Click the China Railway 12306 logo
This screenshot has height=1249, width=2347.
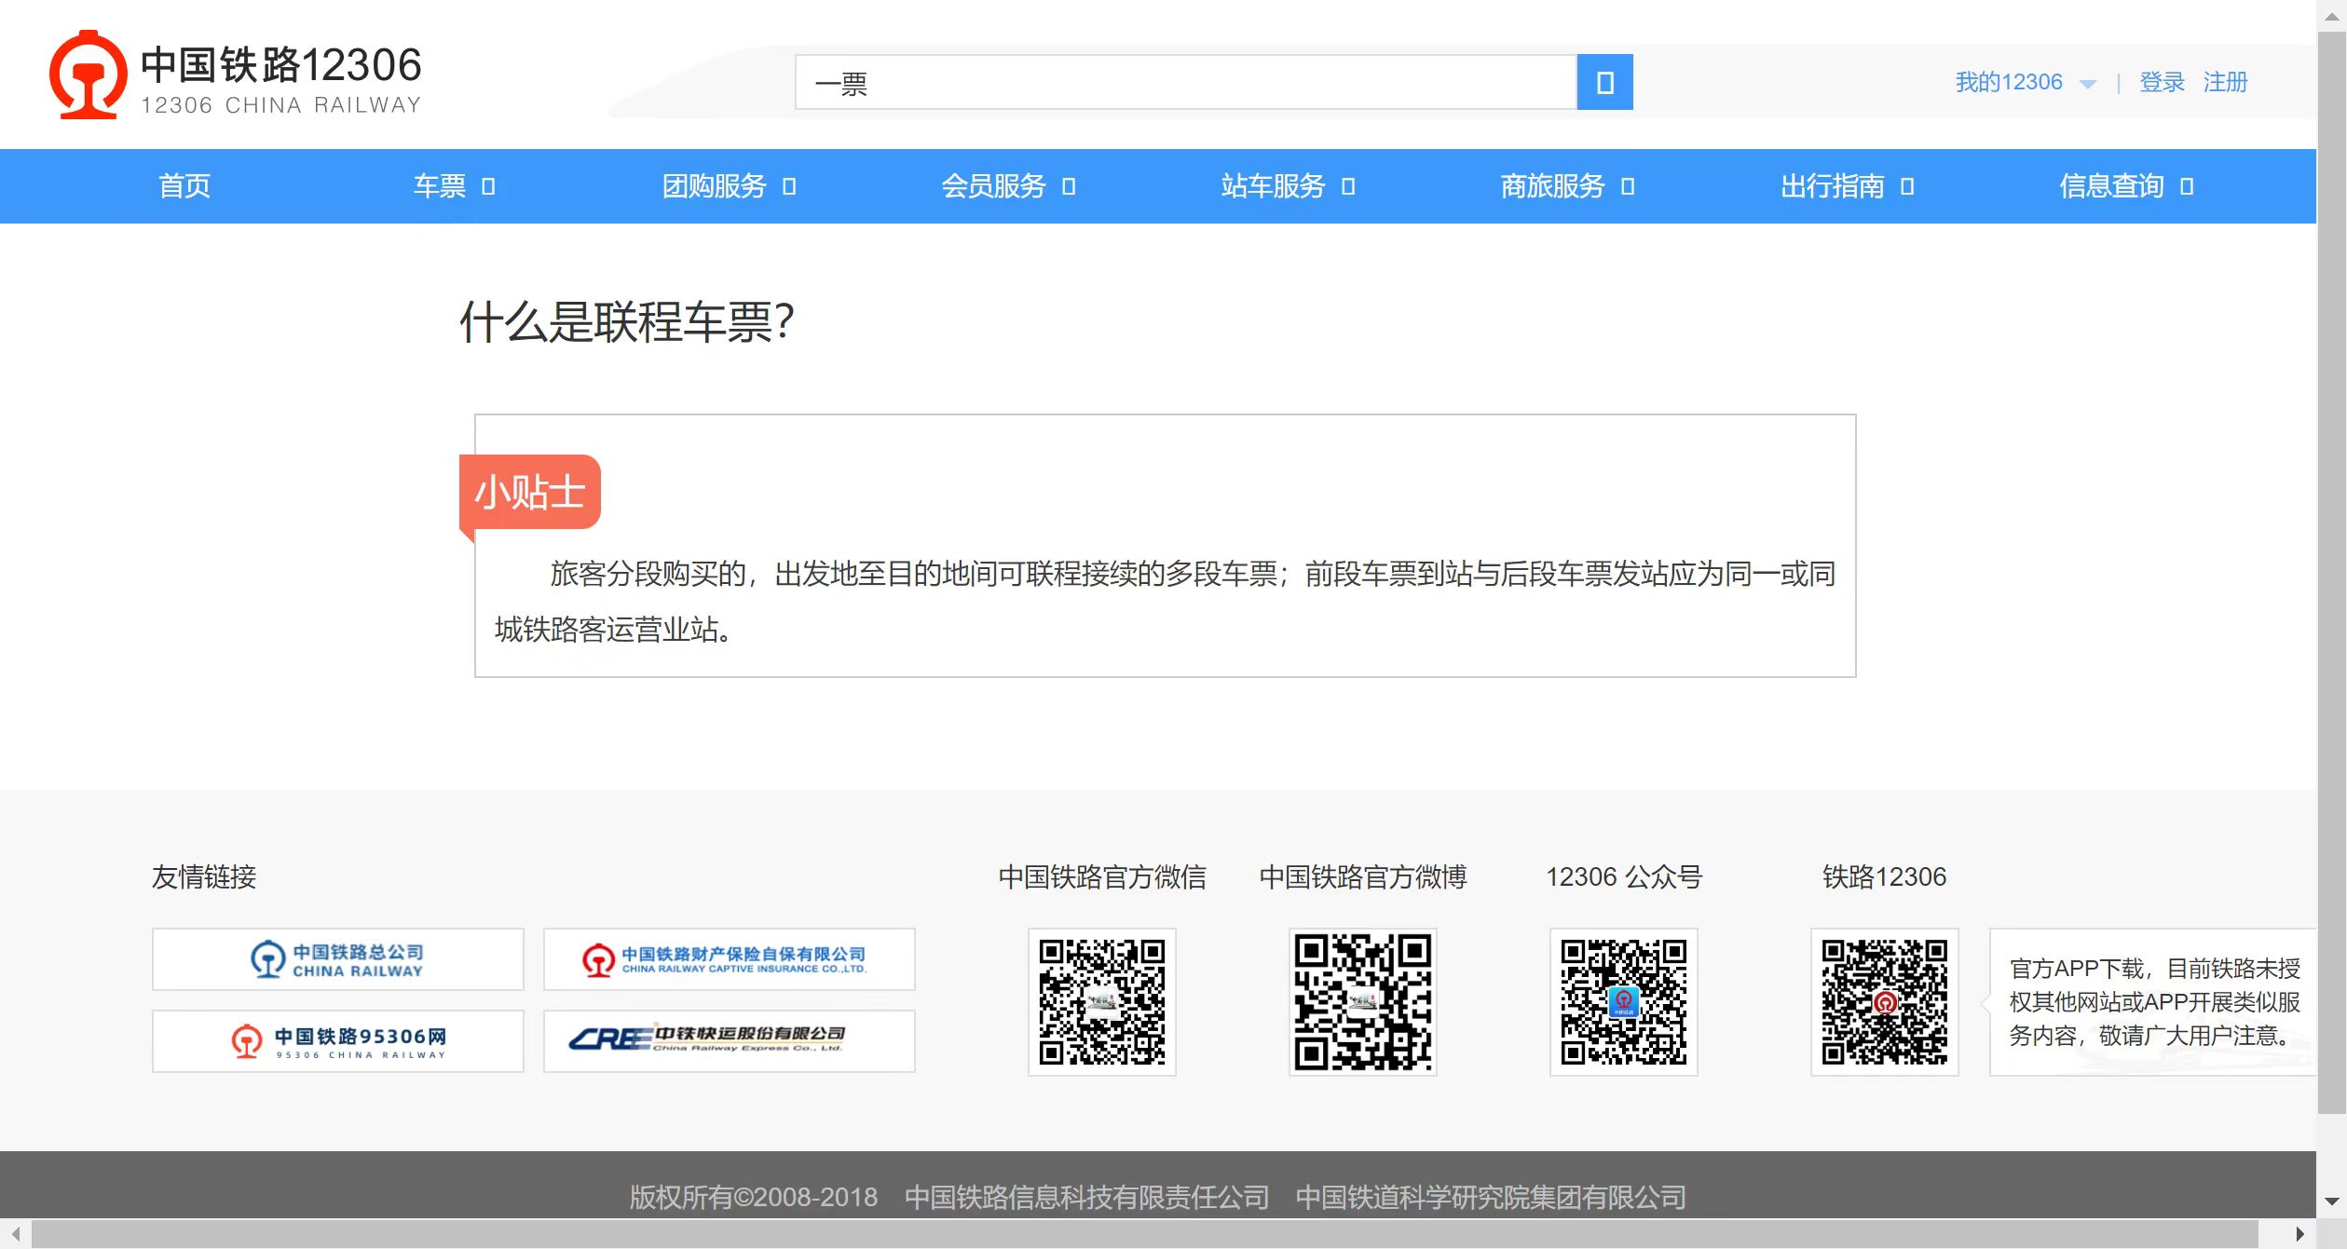tap(235, 76)
